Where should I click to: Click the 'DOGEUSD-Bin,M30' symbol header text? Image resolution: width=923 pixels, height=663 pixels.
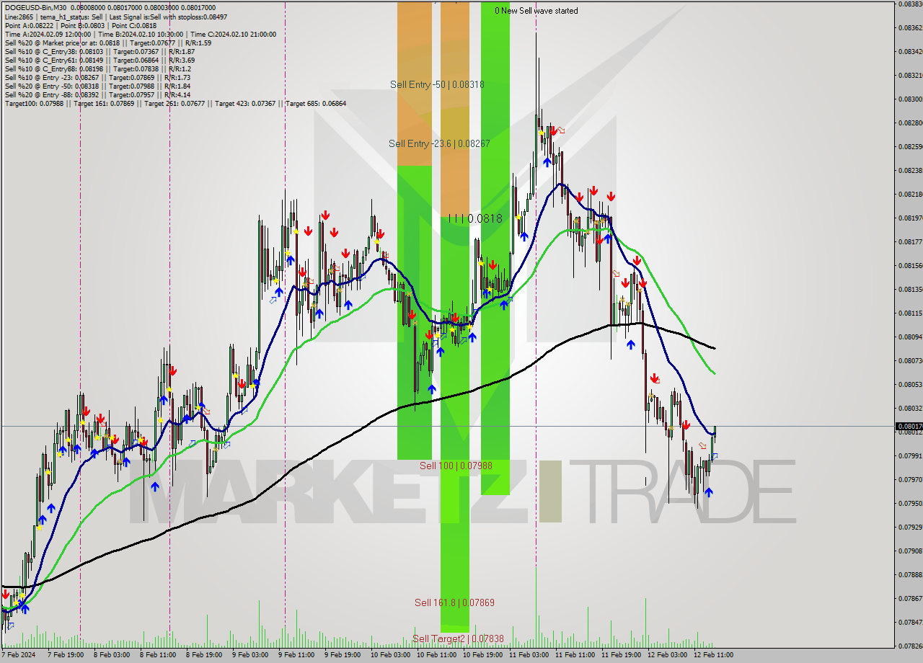35,8
